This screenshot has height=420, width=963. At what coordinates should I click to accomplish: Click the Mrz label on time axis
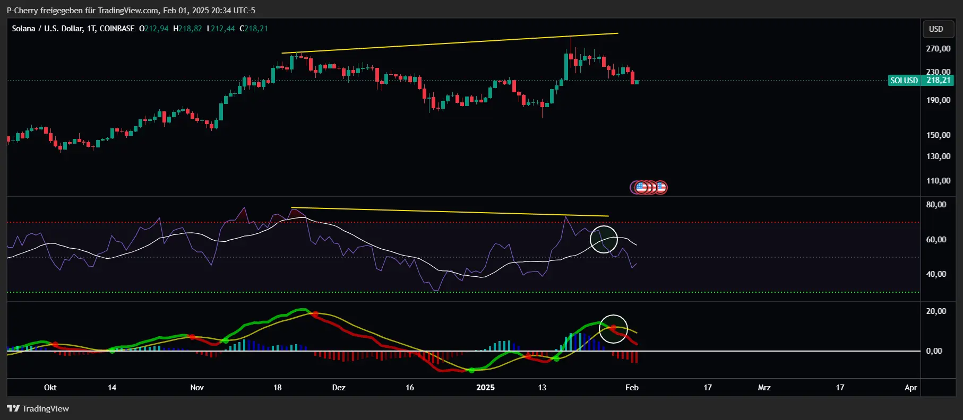(x=764, y=388)
